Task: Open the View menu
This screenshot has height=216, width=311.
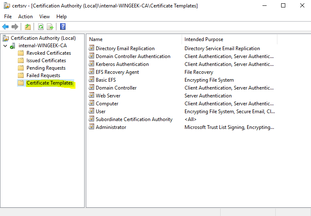Action: 44,17
